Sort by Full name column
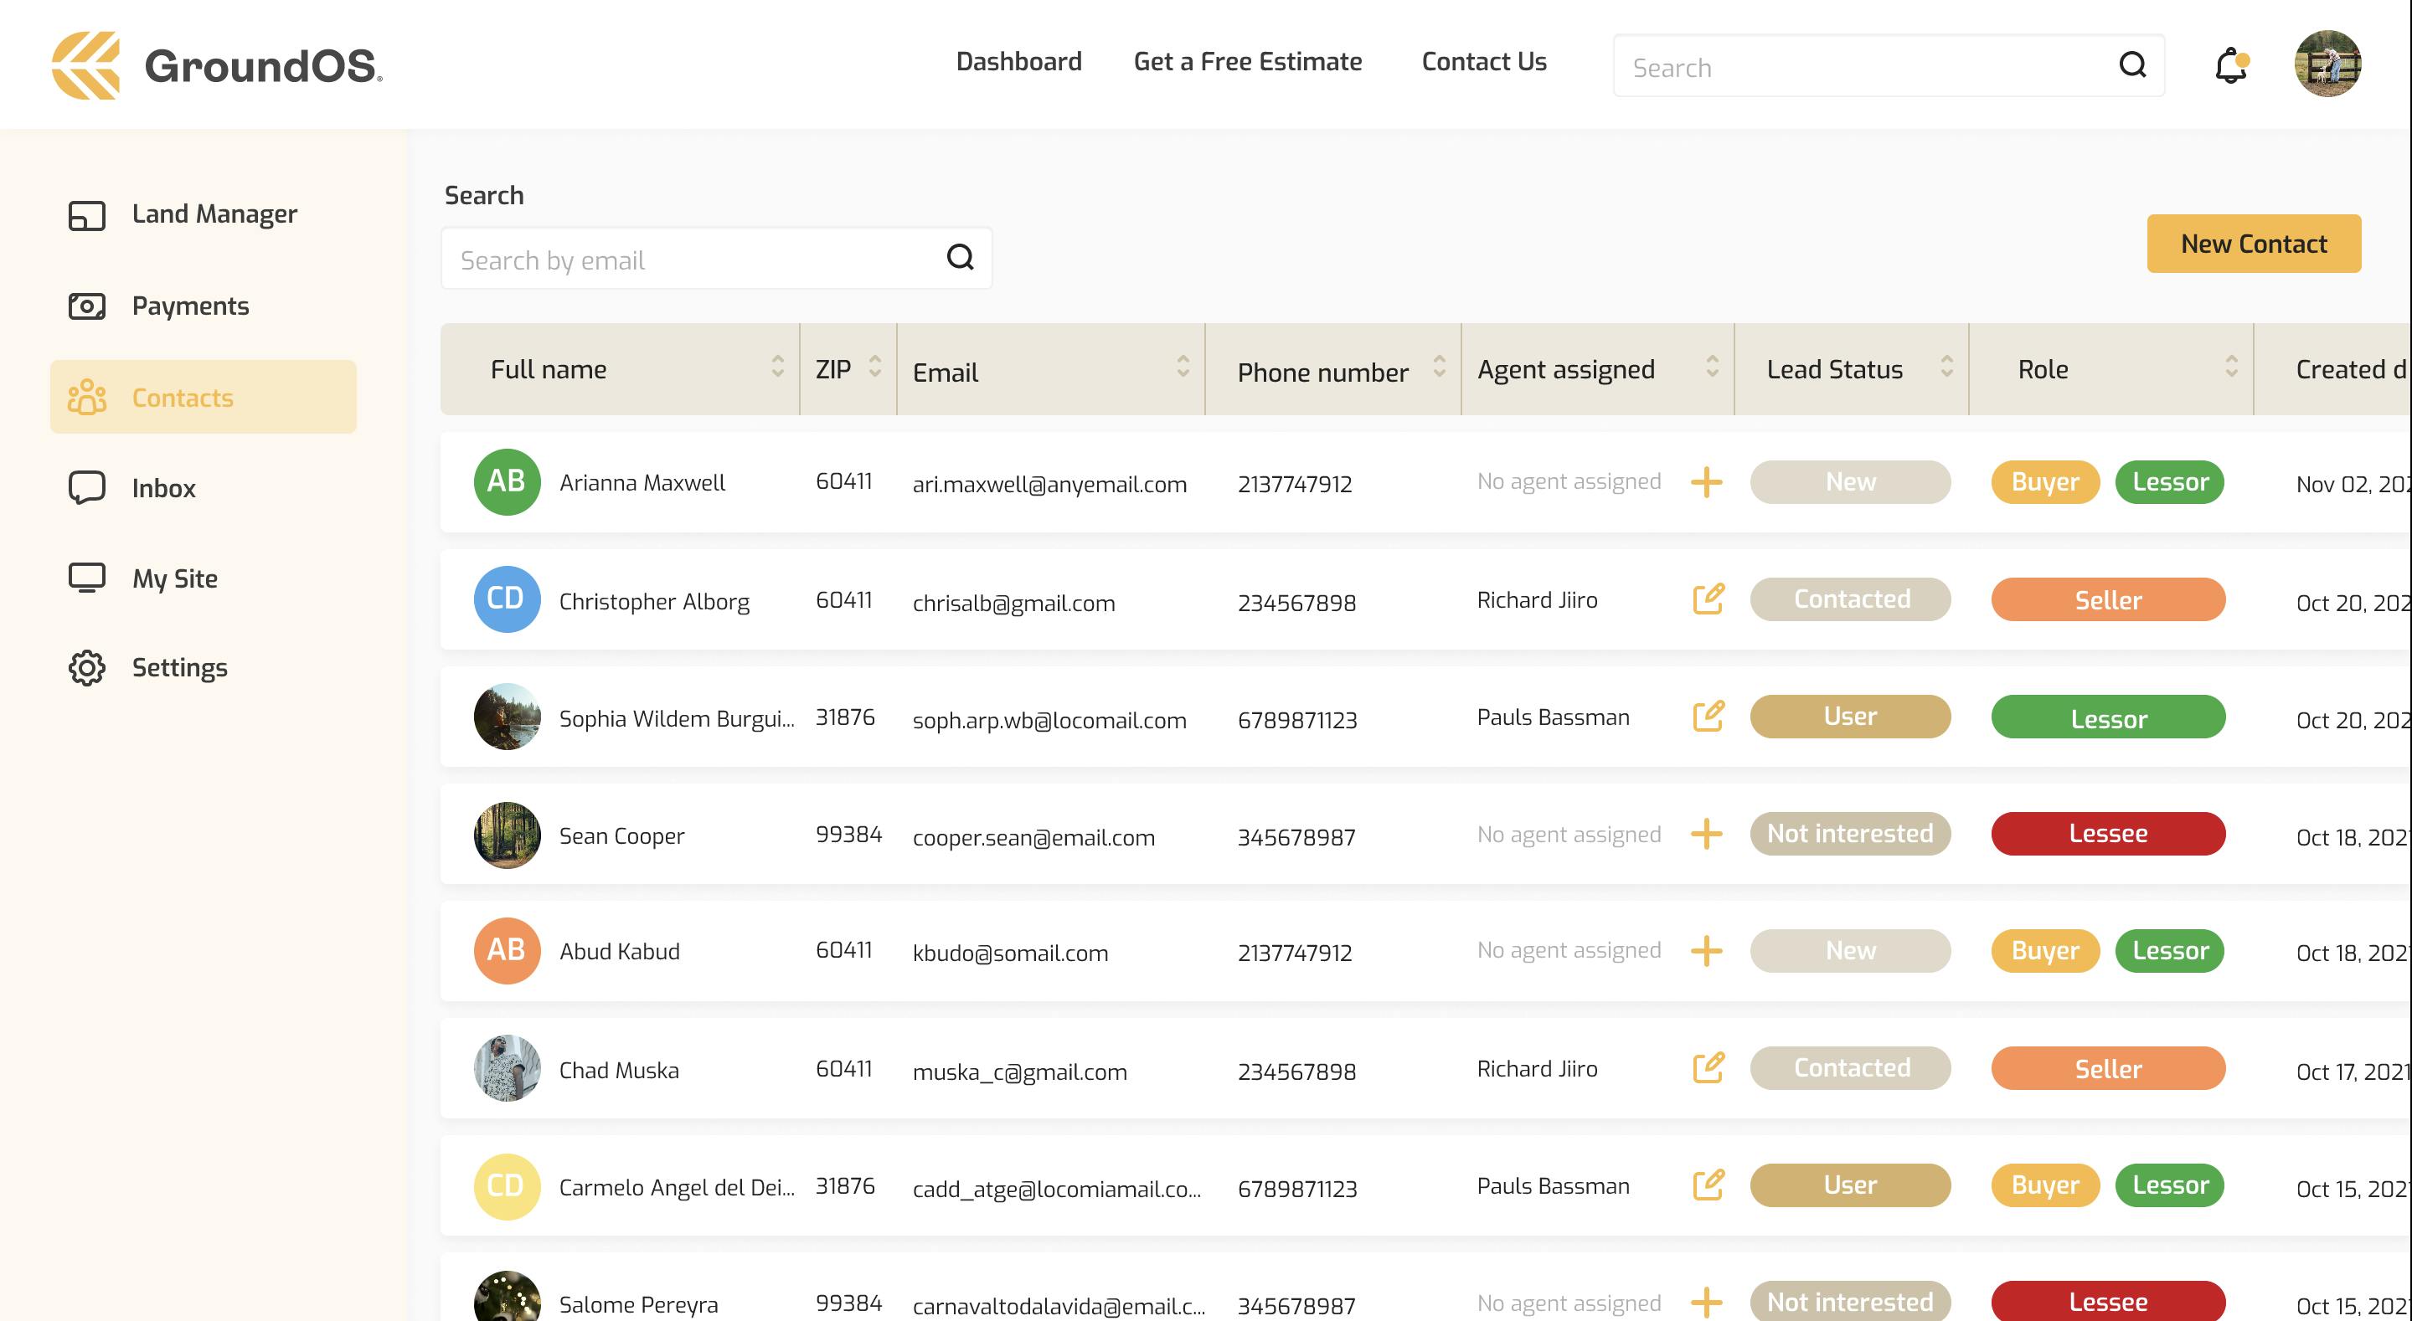The image size is (2412, 1321). click(777, 366)
